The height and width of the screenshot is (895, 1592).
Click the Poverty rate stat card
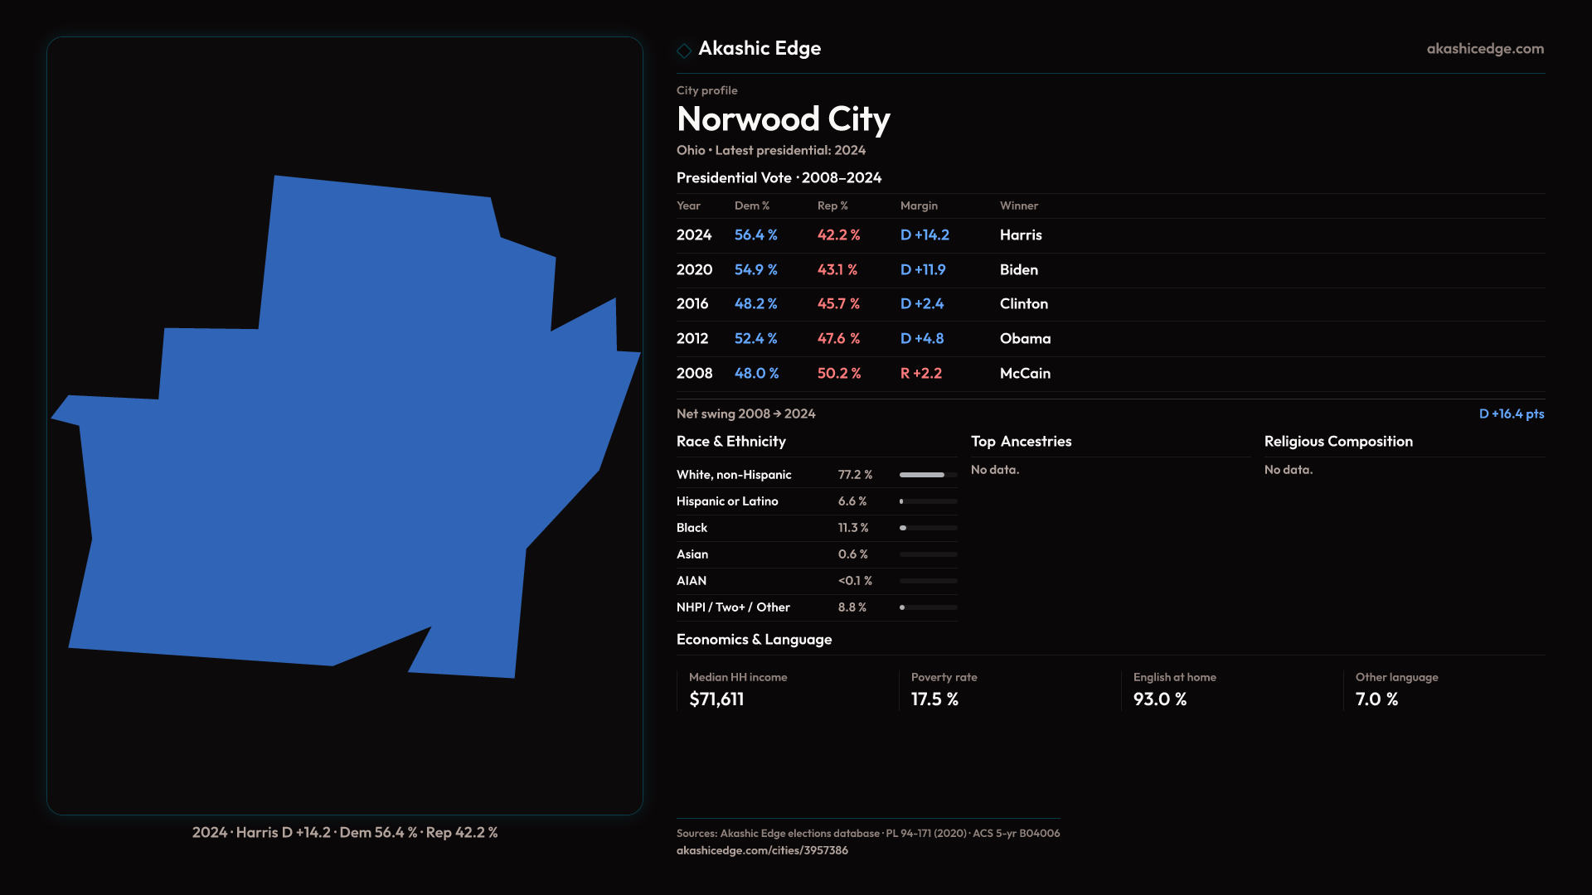[944, 689]
